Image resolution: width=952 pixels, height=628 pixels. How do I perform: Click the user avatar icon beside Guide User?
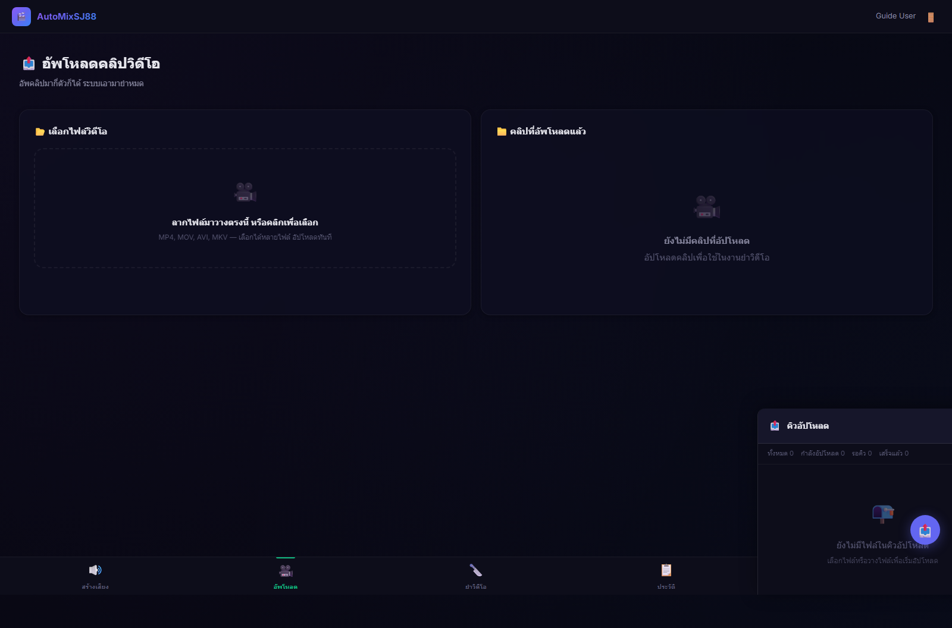tap(931, 17)
